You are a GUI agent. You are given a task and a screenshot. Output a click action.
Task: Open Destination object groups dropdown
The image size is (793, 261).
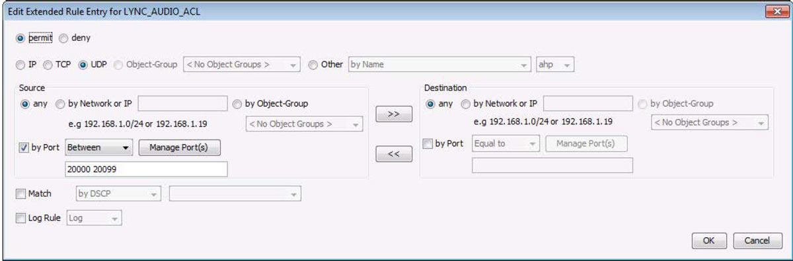click(x=710, y=123)
